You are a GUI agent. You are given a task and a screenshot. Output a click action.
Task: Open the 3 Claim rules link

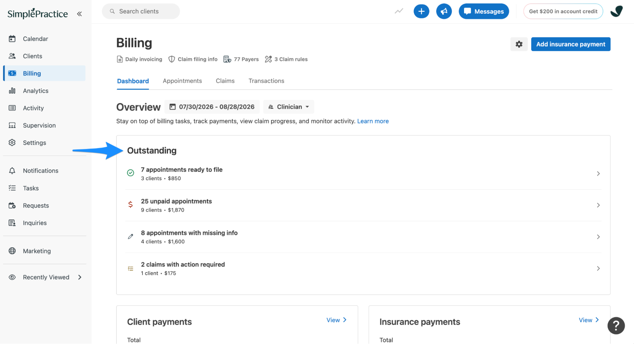pyautogui.click(x=286, y=59)
